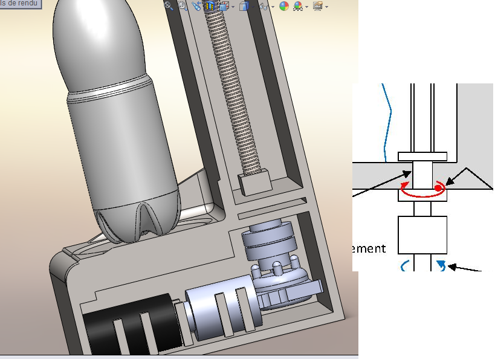This screenshot has height=359, width=495.
Task: Select the Previous View icon
Action: pos(196,5)
